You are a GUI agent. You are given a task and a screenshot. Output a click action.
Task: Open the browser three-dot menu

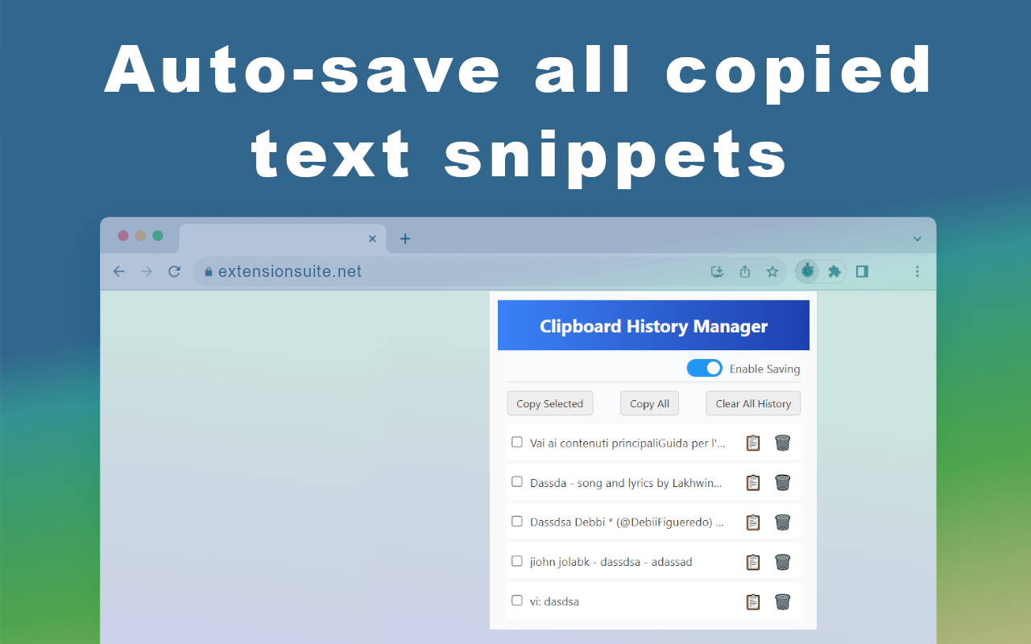pos(917,272)
